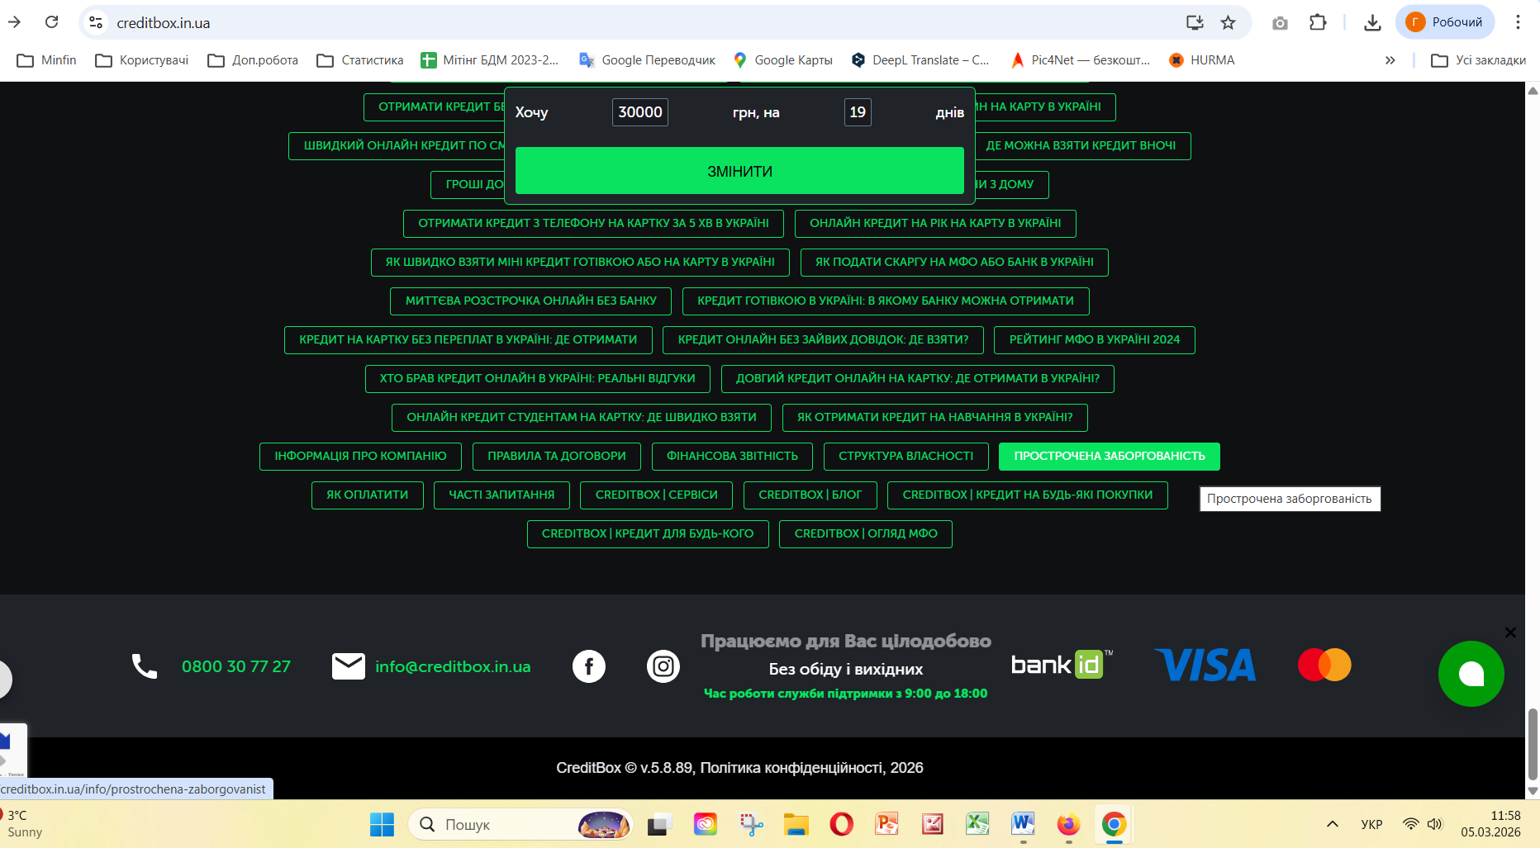1540x848 pixels.
Task: Open ПРАВИЛА ТА ДОГОВОРИ page
Action: [x=557, y=456]
